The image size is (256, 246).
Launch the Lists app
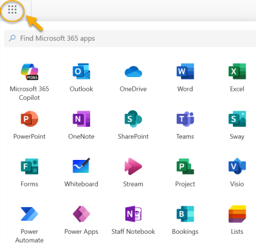[x=237, y=214]
